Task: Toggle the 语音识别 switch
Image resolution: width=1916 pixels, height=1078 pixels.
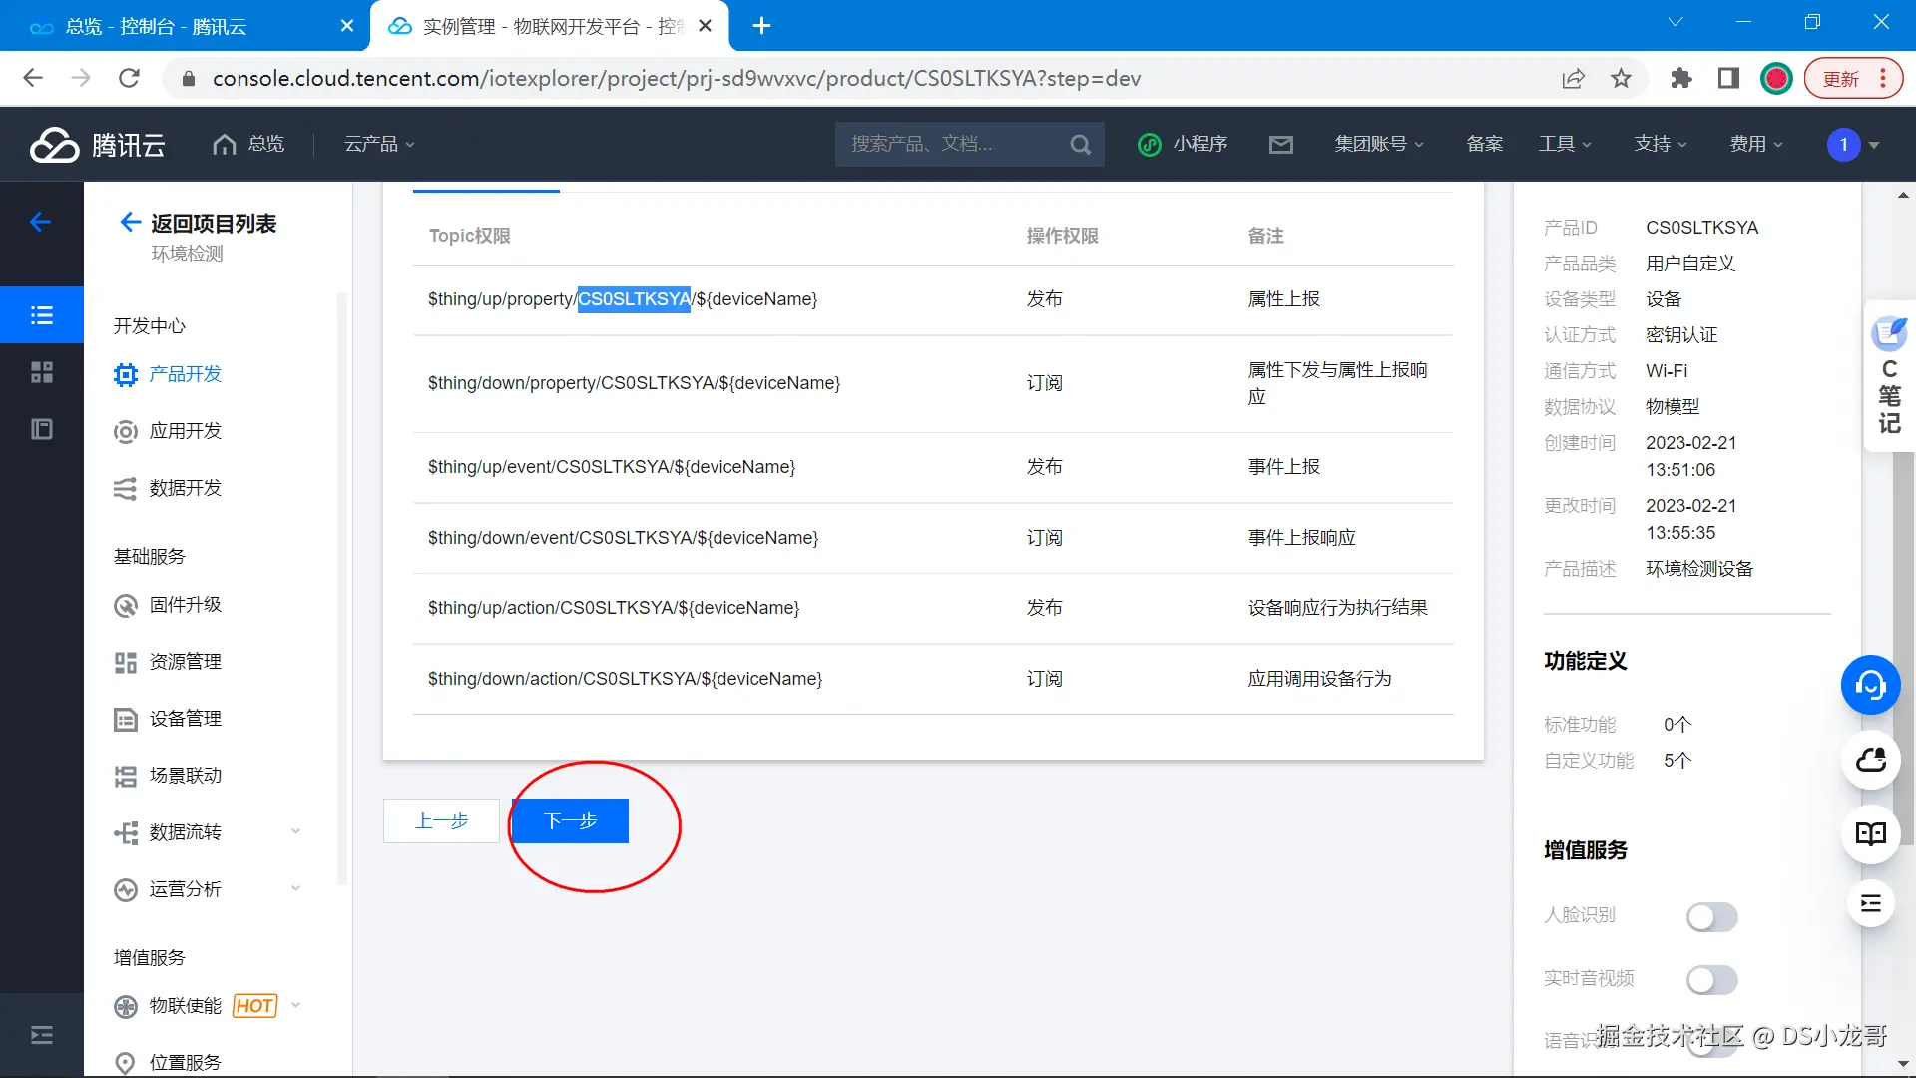Action: 1711,1043
